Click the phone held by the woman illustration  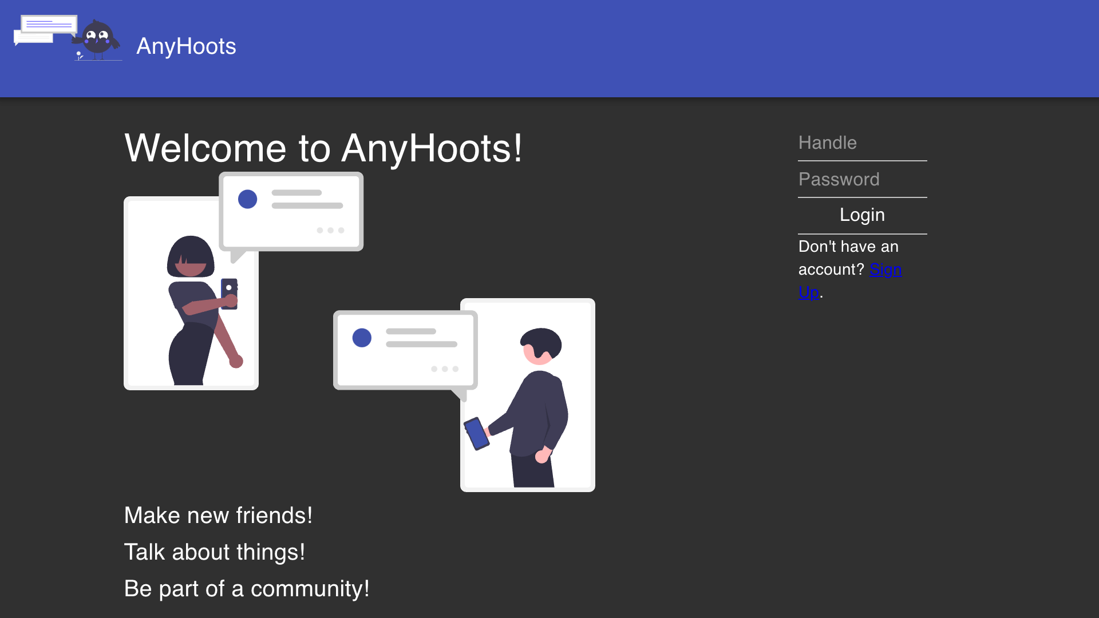(230, 292)
